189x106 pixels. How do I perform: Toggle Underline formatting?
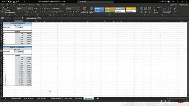(x=22, y=12)
